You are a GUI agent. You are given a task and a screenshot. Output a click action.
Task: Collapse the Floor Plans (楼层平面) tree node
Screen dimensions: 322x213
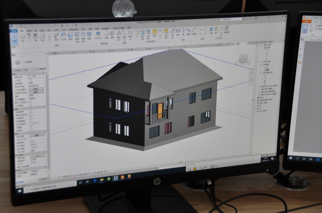click(262, 48)
